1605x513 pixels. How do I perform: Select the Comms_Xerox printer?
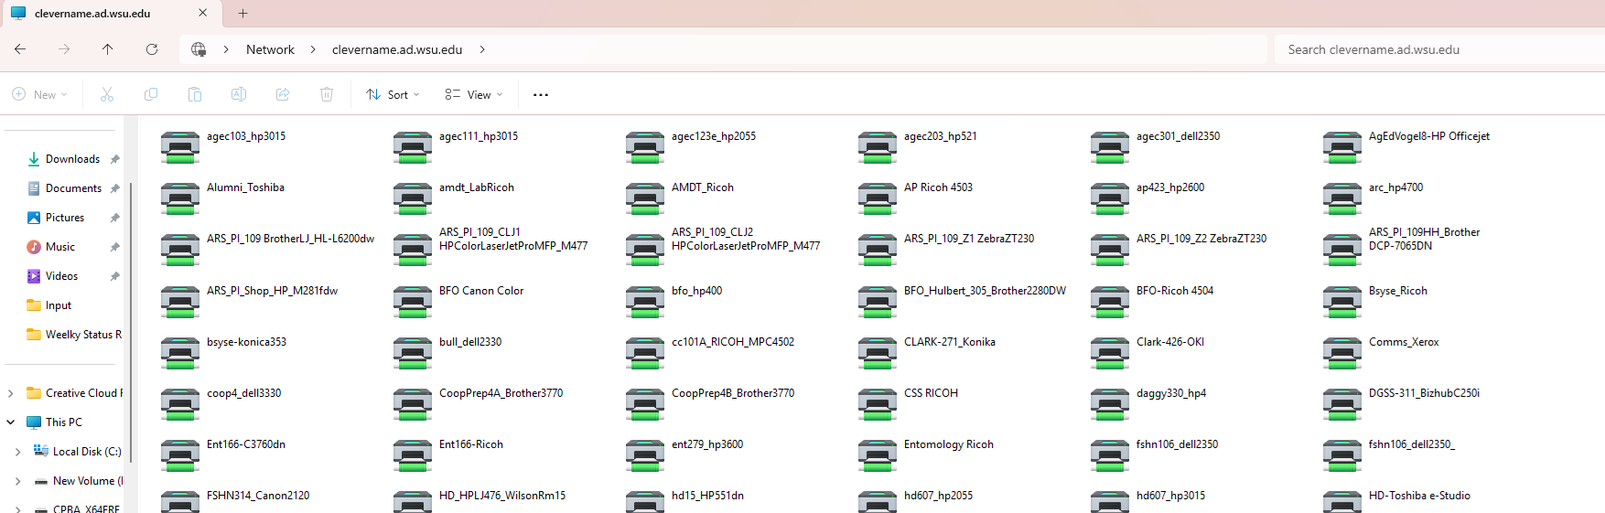(1403, 343)
